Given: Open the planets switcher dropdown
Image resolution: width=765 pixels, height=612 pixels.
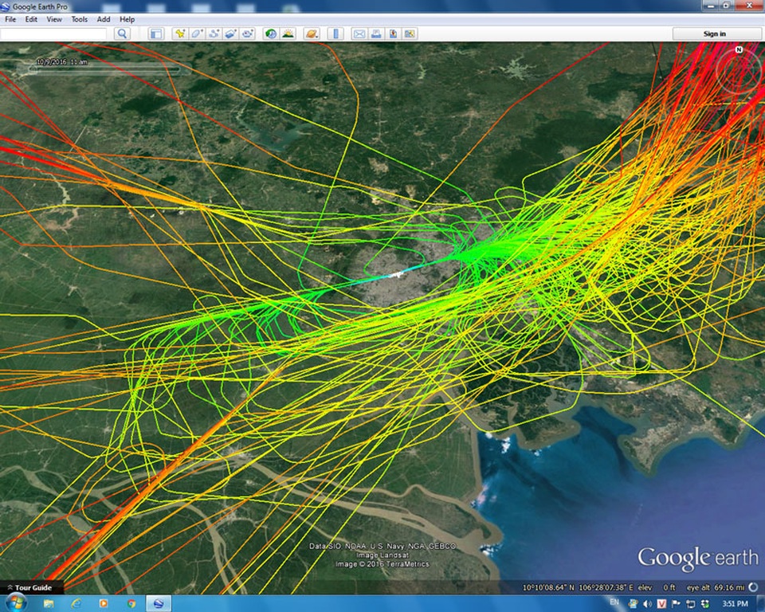Looking at the screenshot, I should point(312,33).
